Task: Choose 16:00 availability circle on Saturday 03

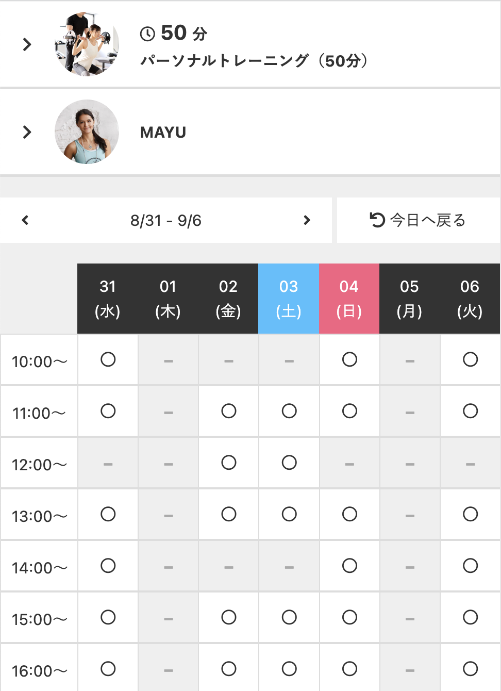Action: point(289,669)
